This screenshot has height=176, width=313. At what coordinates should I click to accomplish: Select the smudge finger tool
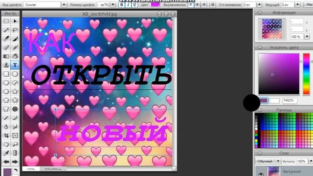point(15,127)
